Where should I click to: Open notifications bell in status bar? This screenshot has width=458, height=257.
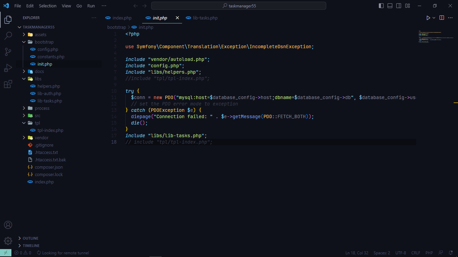(x=451, y=253)
